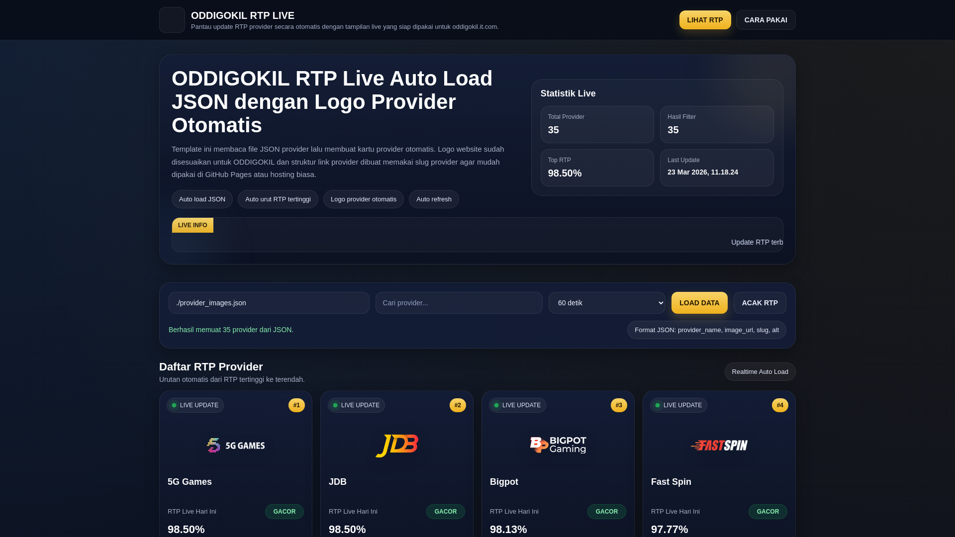Open the LIHAT RTP button
This screenshot has width=955, height=537.
[705, 20]
